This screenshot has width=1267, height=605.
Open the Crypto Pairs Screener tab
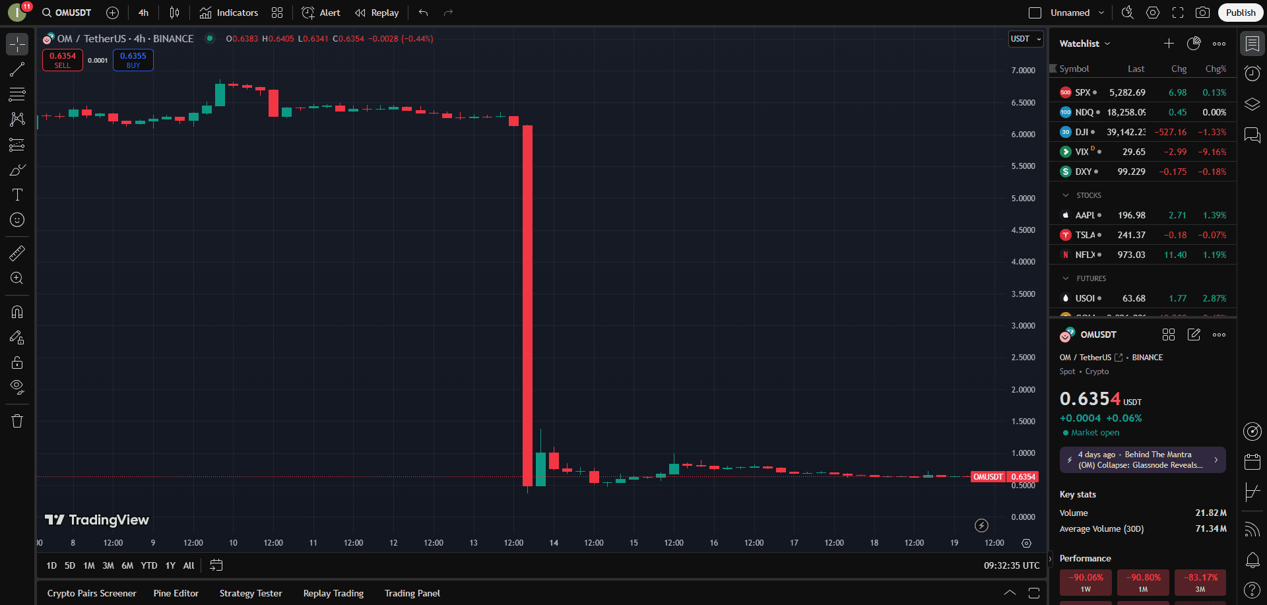click(x=92, y=593)
